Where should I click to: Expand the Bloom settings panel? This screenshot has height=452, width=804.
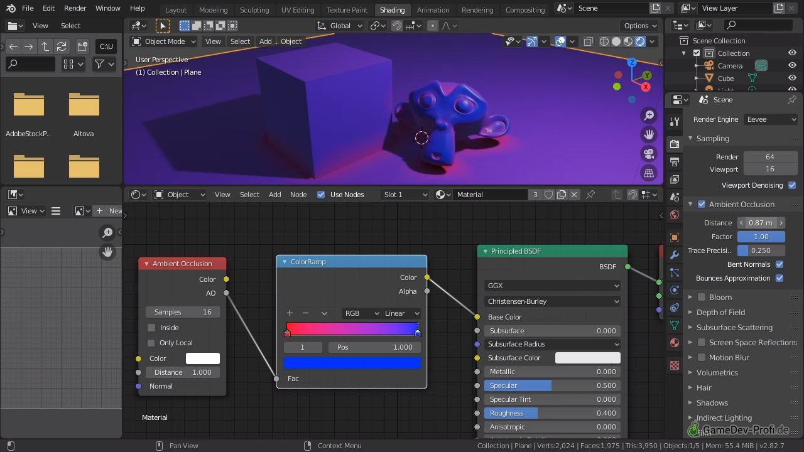click(720, 297)
